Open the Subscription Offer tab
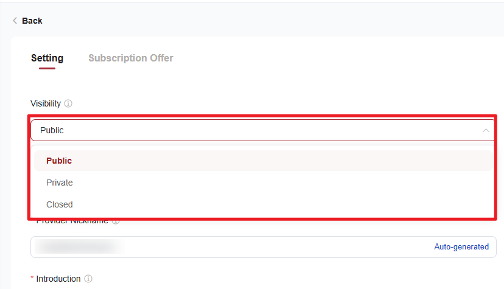Image resolution: width=504 pixels, height=289 pixels. 131,58
